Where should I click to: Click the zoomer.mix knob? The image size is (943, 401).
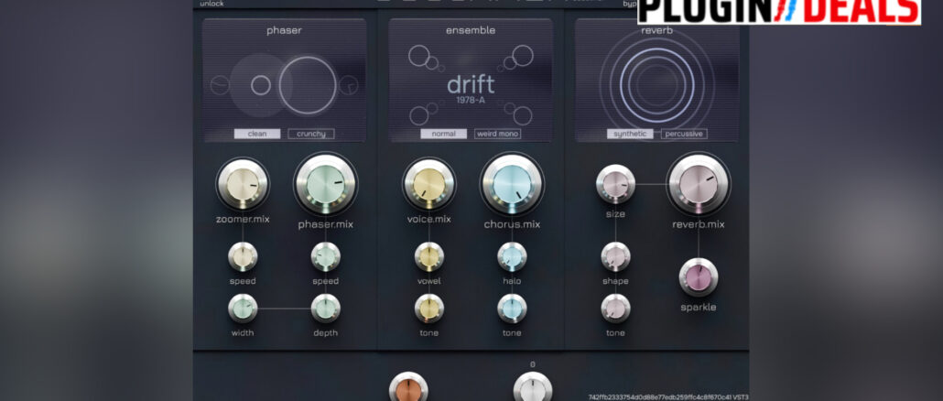pos(243,184)
